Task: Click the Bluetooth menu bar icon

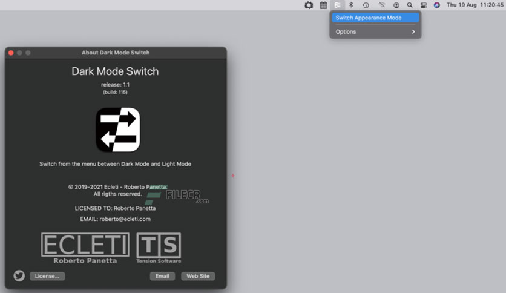Action: pos(351,5)
